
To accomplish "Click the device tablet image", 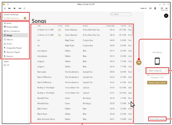I will tap(157, 61).
